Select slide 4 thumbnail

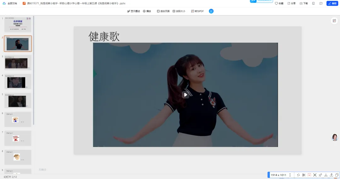click(18, 82)
